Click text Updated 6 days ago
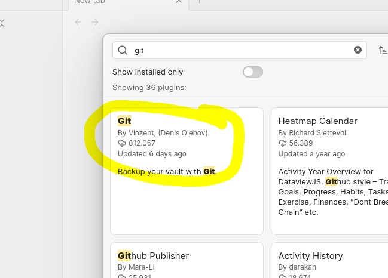This screenshot has width=388, height=278. pyautogui.click(x=152, y=154)
